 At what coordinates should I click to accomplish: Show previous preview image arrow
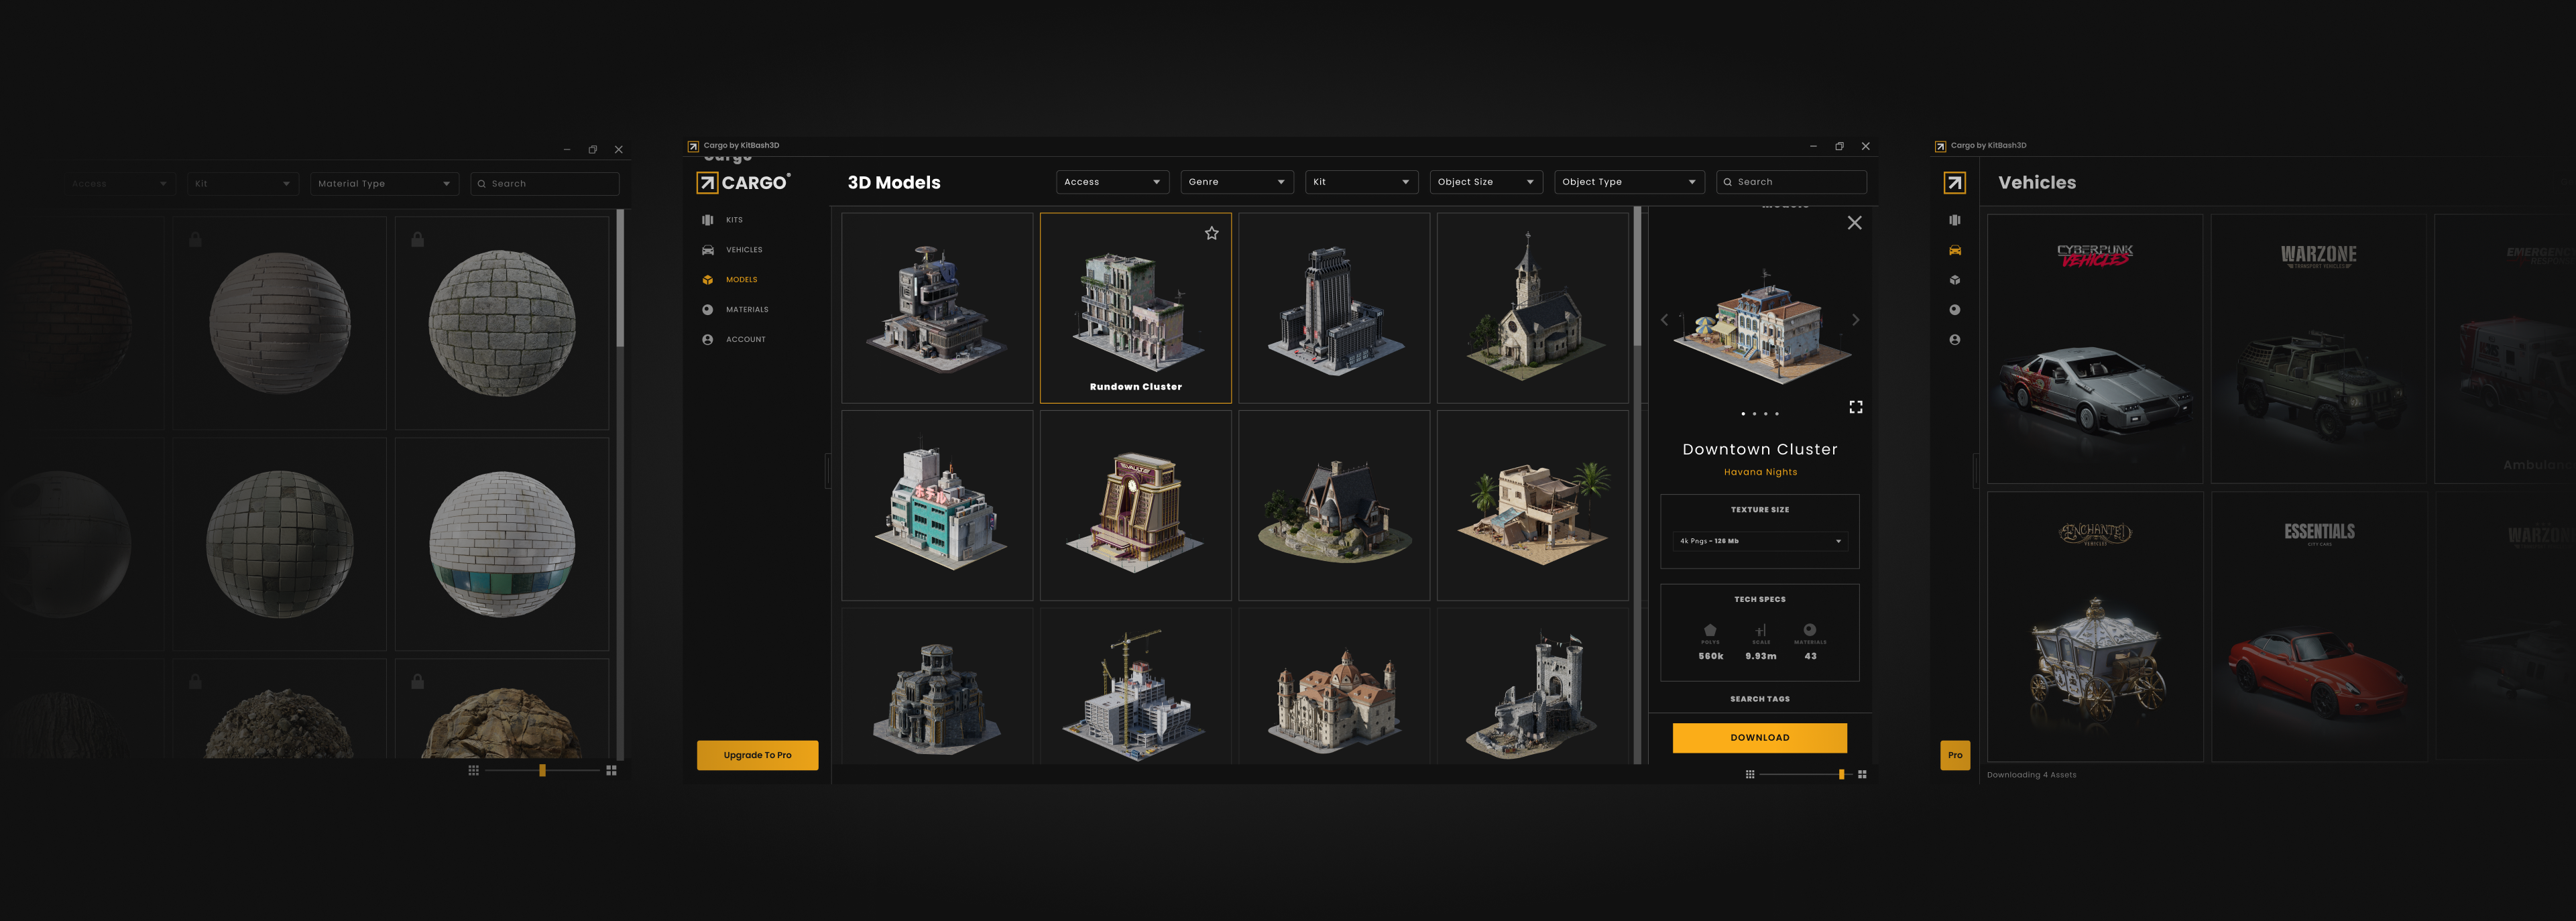tap(1664, 320)
